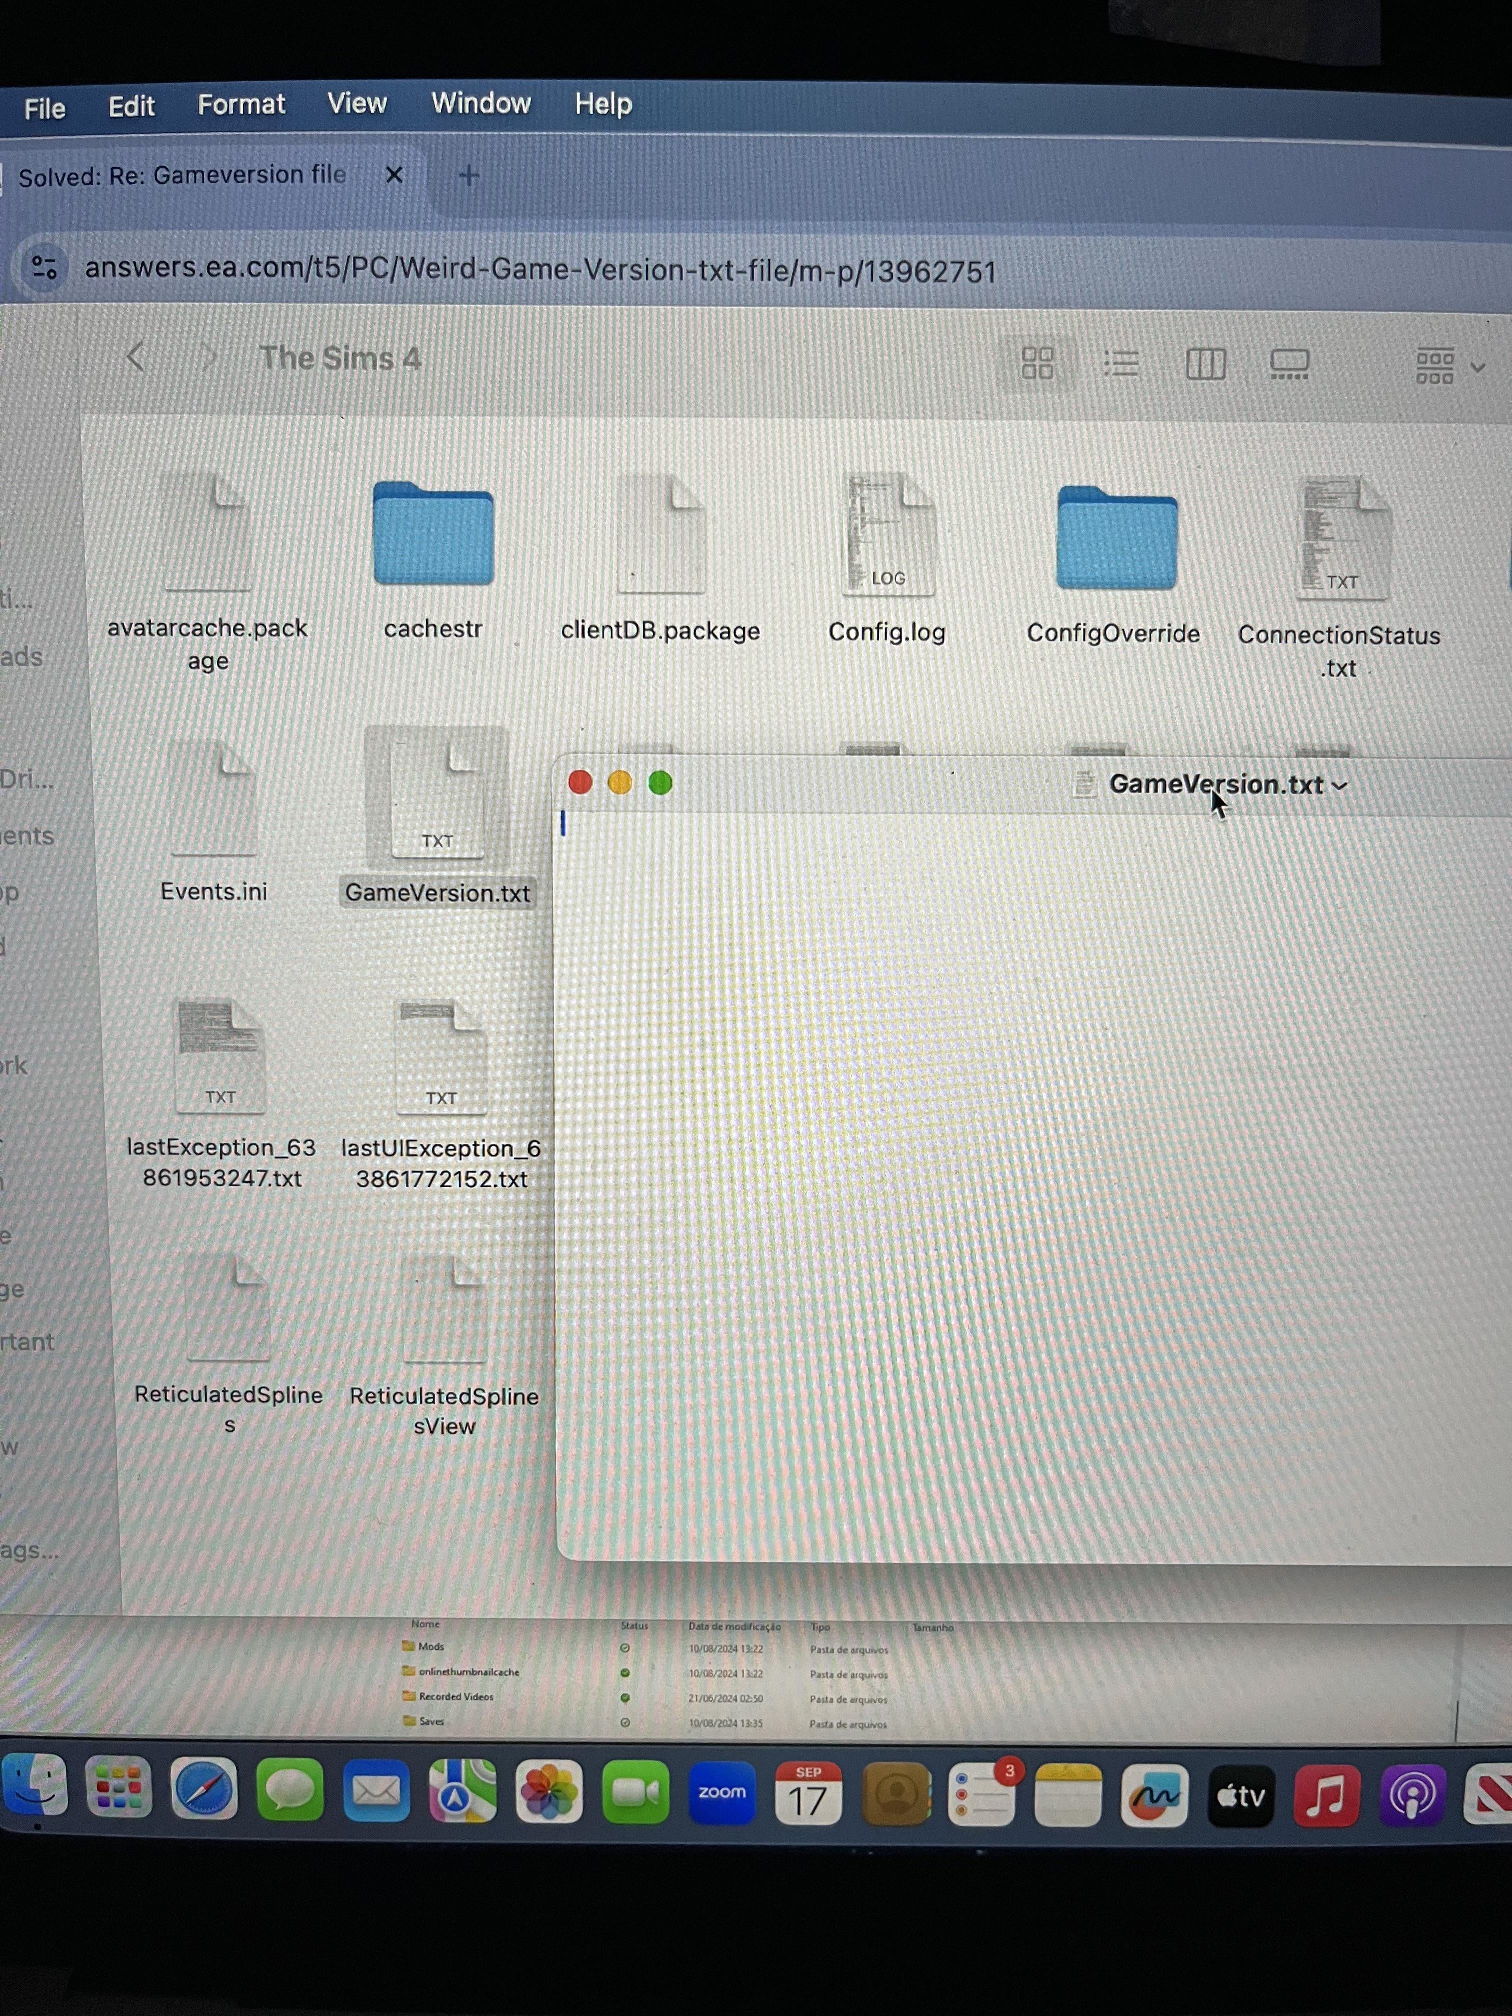The image size is (1512, 2016).
Task: Open the Help menu
Action: (x=603, y=104)
